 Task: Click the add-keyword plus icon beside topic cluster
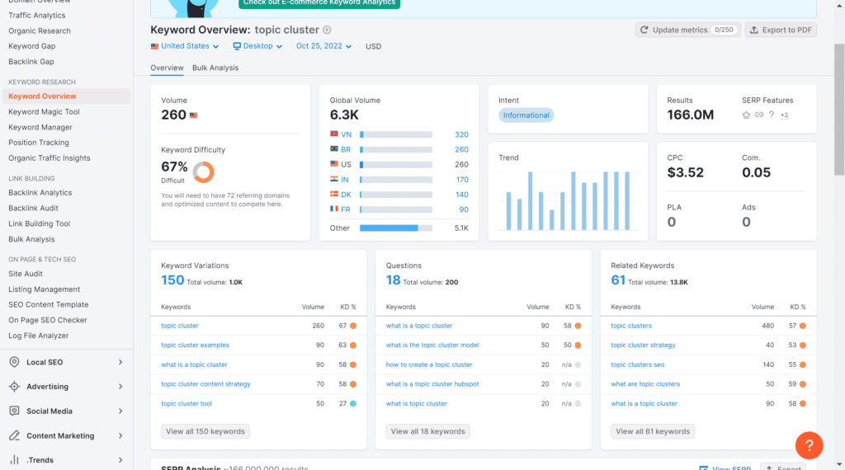327,31
